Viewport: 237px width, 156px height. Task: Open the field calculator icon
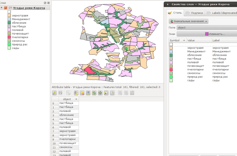point(132,93)
